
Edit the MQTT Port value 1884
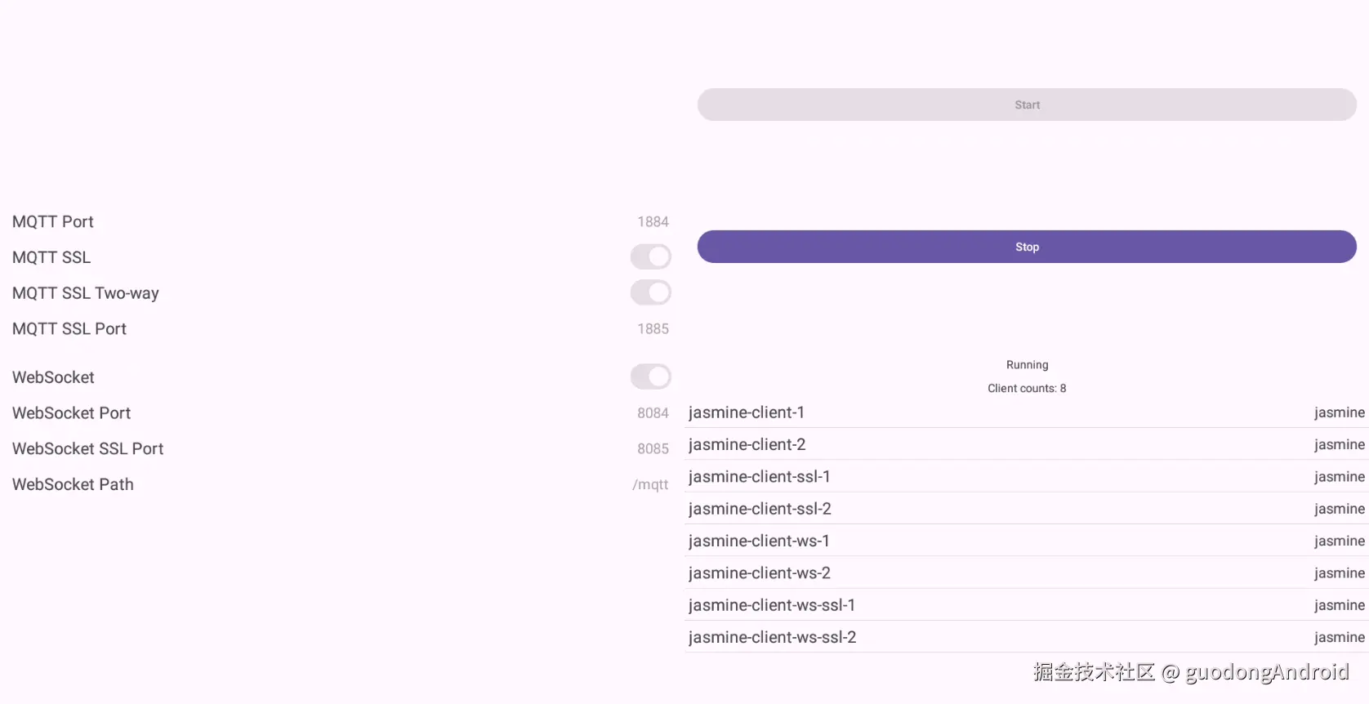pos(653,222)
